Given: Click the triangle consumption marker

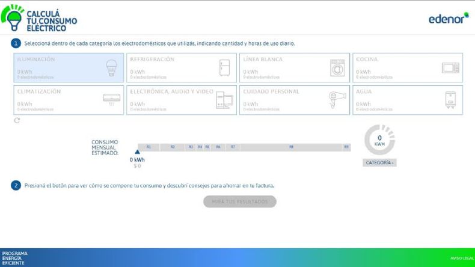Looking at the screenshot, I should click(x=137, y=152).
